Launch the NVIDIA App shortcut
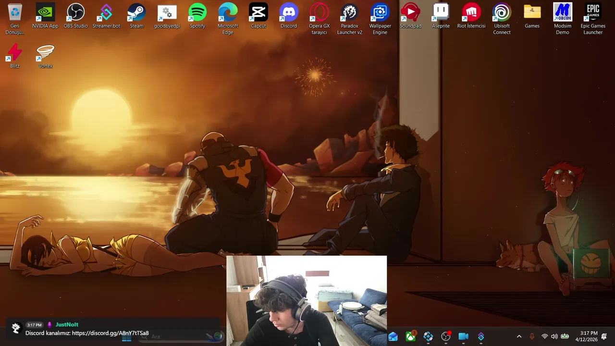Image resolution: width=615 pixels, height=346 pixels. pos(45,16)
